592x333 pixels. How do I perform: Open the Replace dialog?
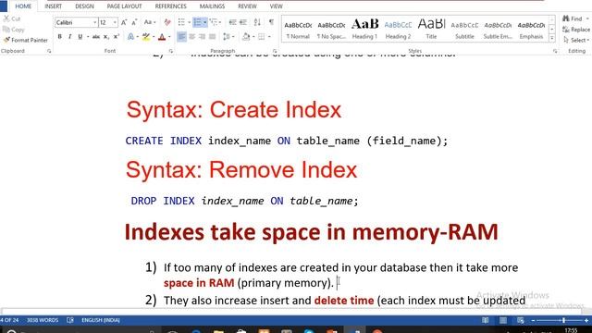click(x=576, y=29)
